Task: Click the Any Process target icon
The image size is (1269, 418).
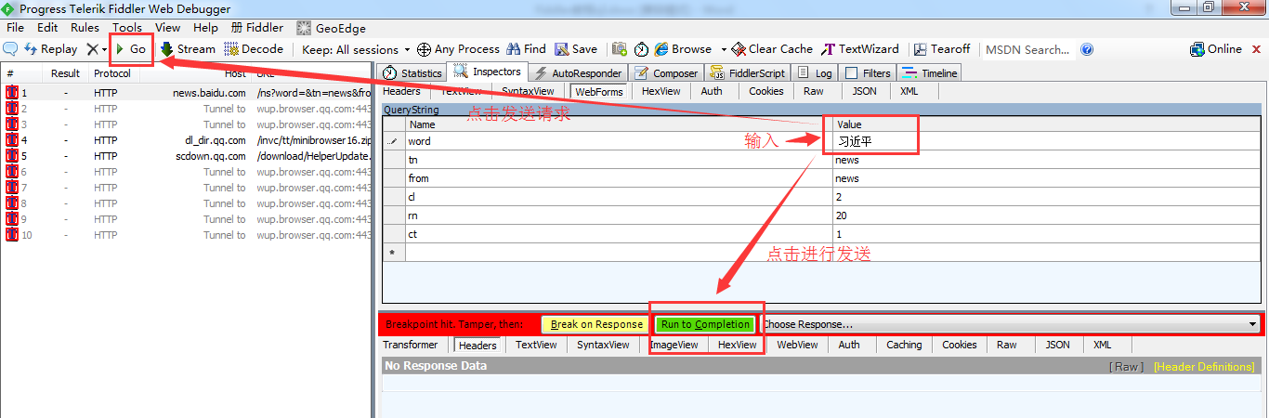Action: pyautogui.click(x=424, y=49)
